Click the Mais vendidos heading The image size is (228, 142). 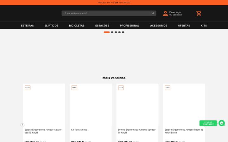point(114,78)
